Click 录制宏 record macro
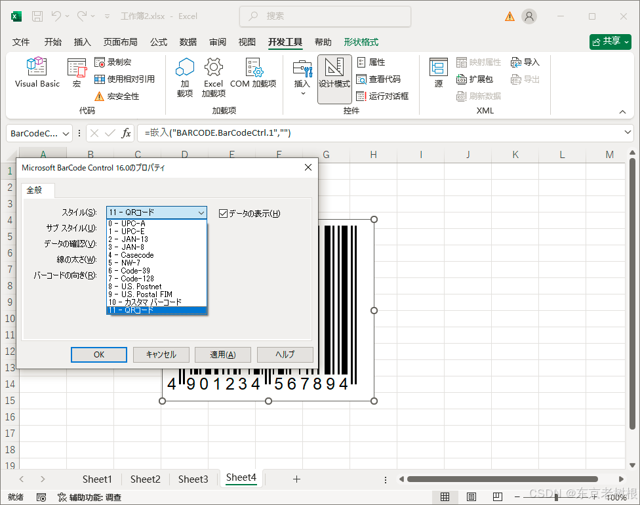 point(113,62)
